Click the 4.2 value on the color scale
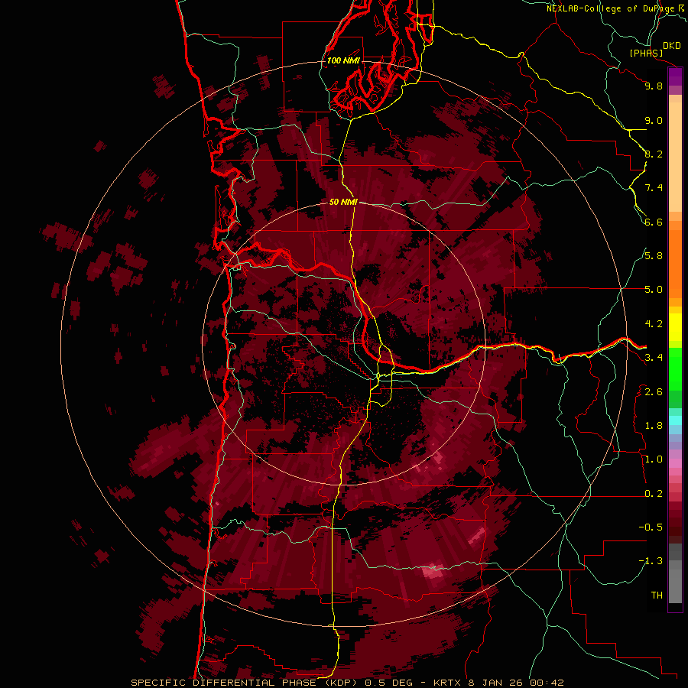This screenshot has height=688, width=688. point(654,324)
